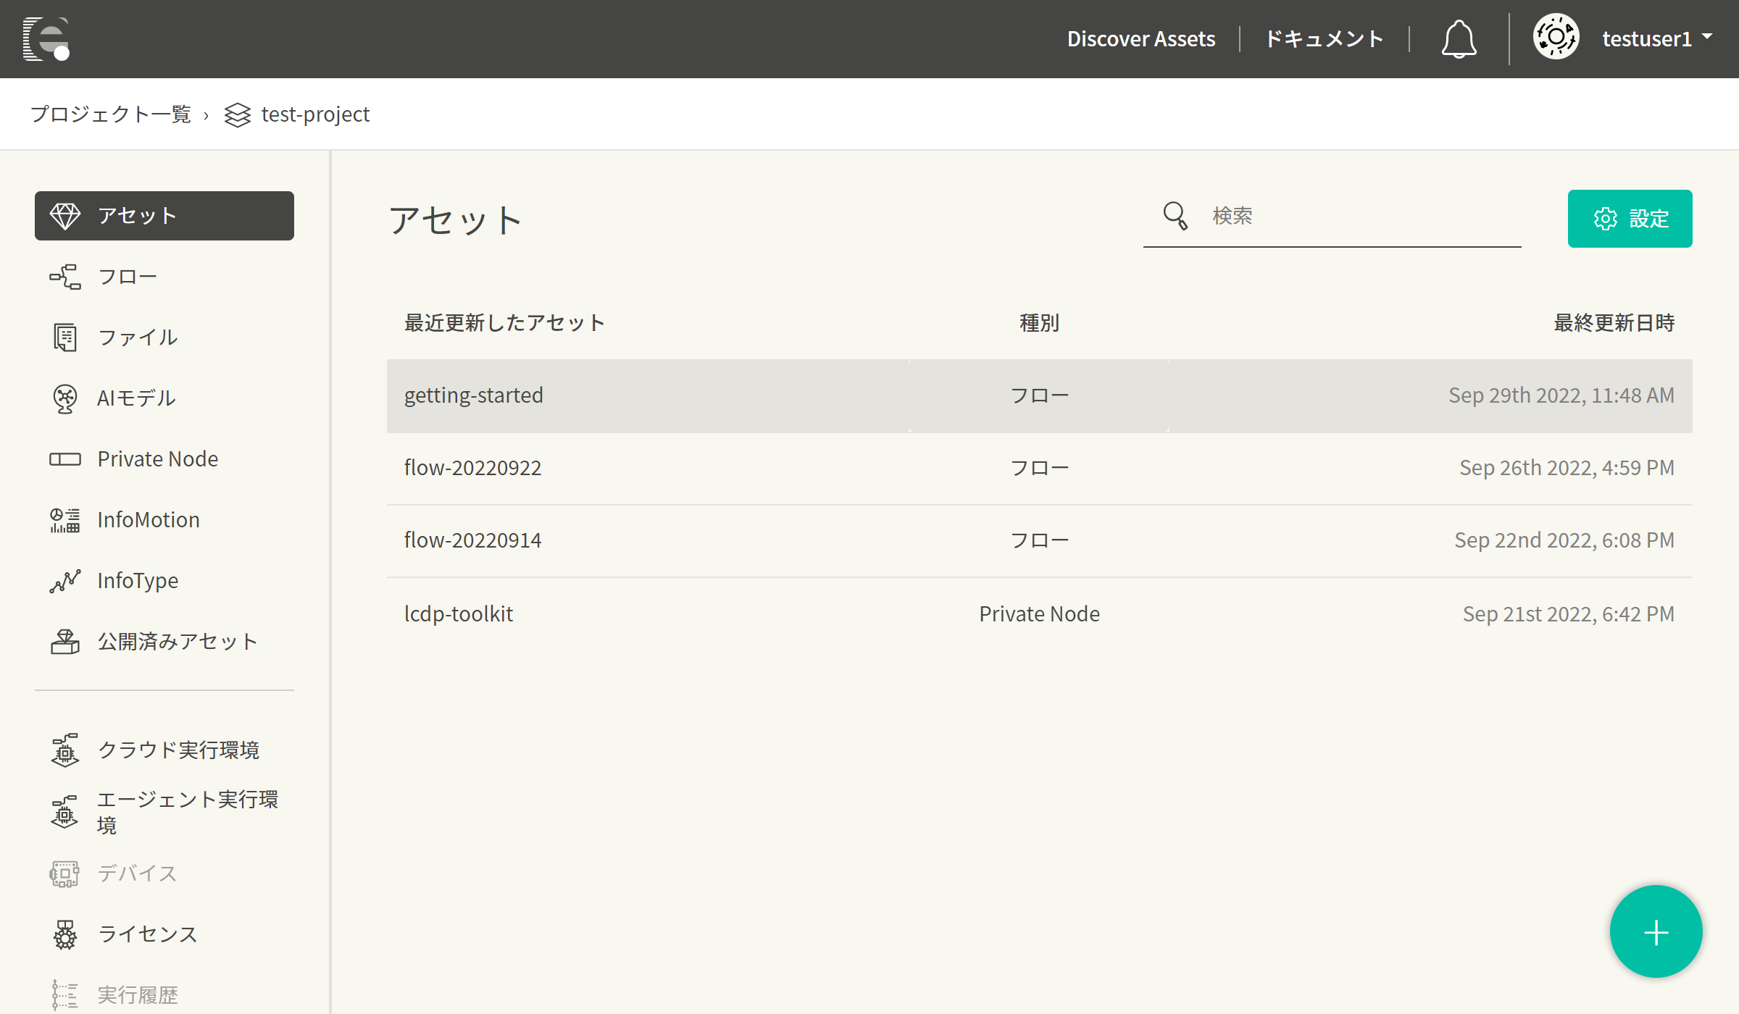The image size is (1739, 1014).
Task: Click the 公開済みアセット box icon
Action: [x=65, y=642]
